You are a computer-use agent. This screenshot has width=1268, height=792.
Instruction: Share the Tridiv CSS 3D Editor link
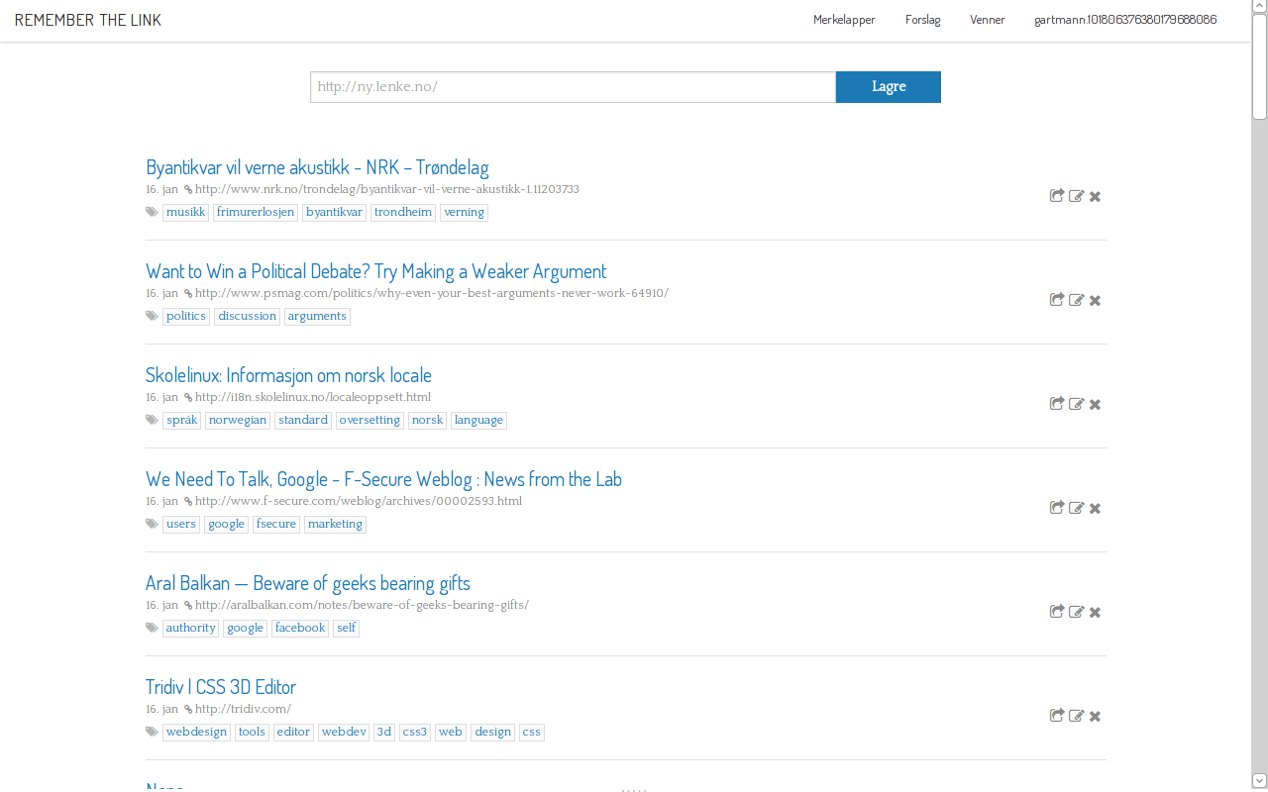(x=1057, y=716)
